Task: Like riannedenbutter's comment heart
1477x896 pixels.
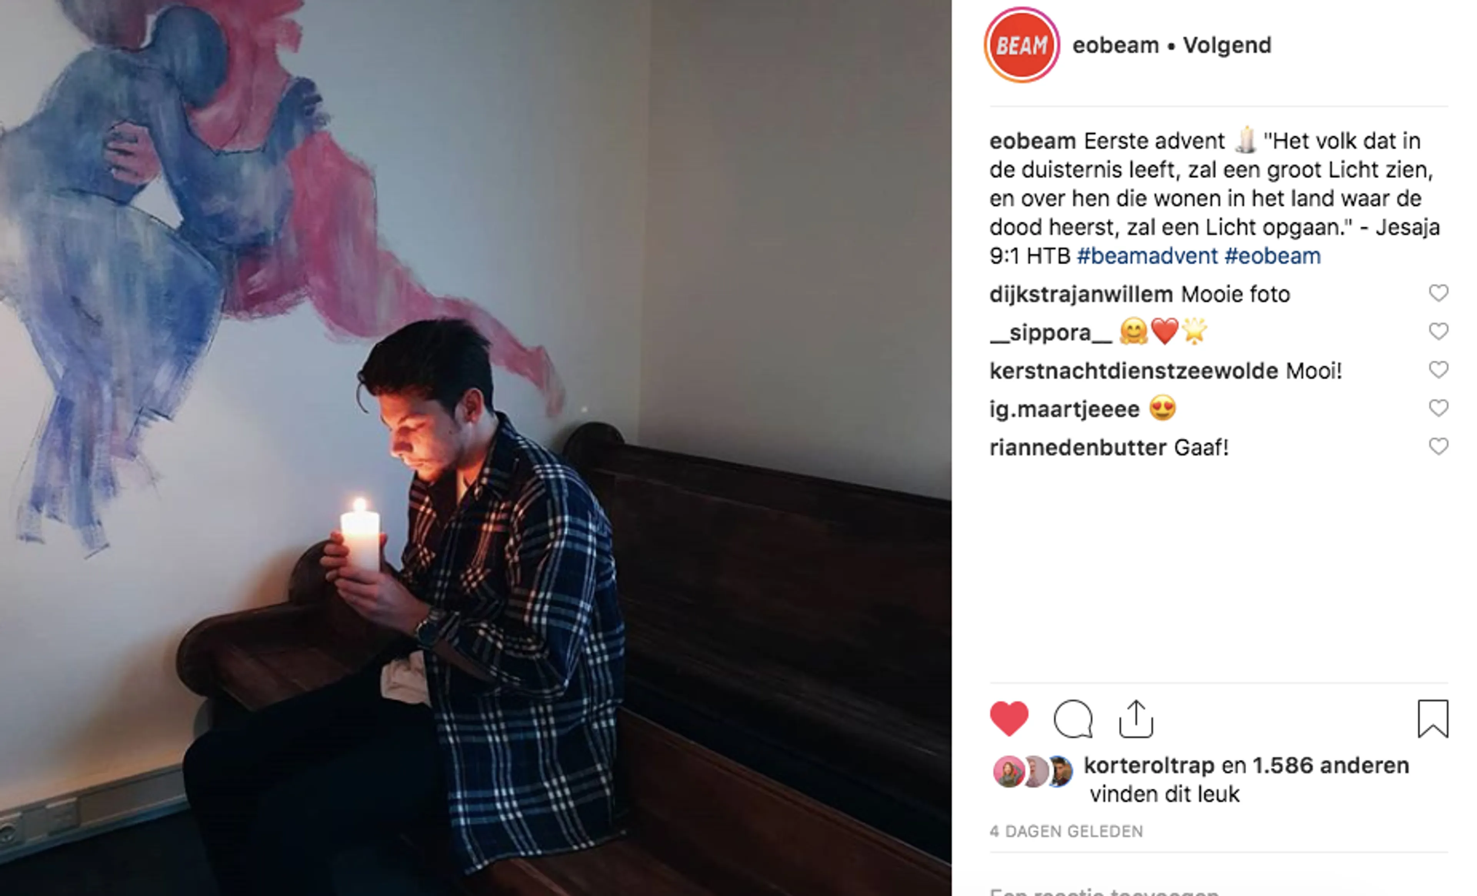Action: (1438, 446)
